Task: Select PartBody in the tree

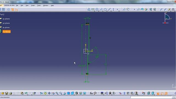Action: click(7, 32)
